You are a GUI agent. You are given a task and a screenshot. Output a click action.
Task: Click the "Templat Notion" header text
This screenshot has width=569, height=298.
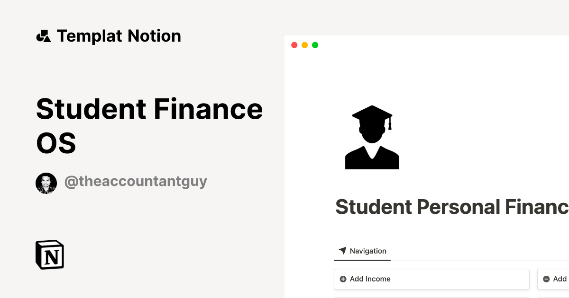click(119, 35)
